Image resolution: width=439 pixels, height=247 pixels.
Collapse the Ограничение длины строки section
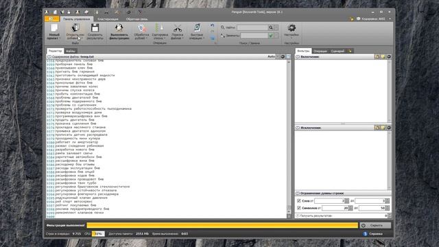point(298,193)
